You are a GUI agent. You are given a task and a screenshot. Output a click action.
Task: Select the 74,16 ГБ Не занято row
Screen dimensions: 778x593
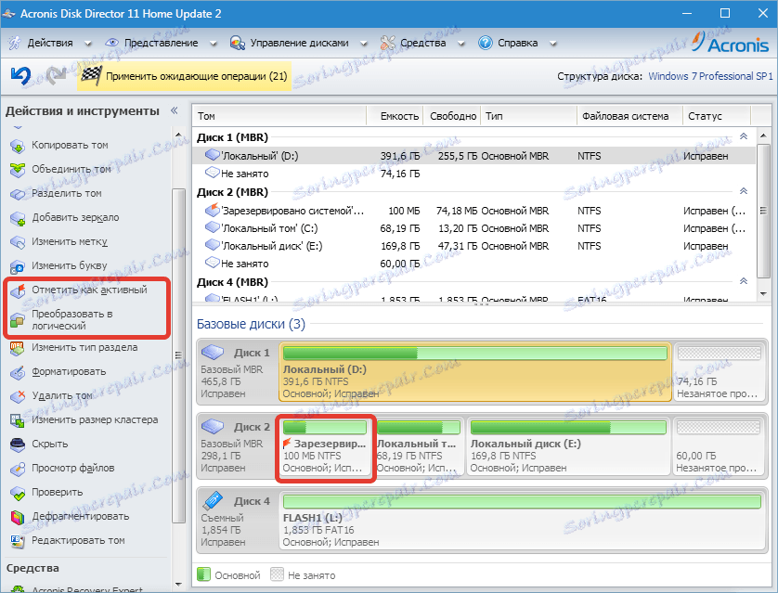[473, 174]
